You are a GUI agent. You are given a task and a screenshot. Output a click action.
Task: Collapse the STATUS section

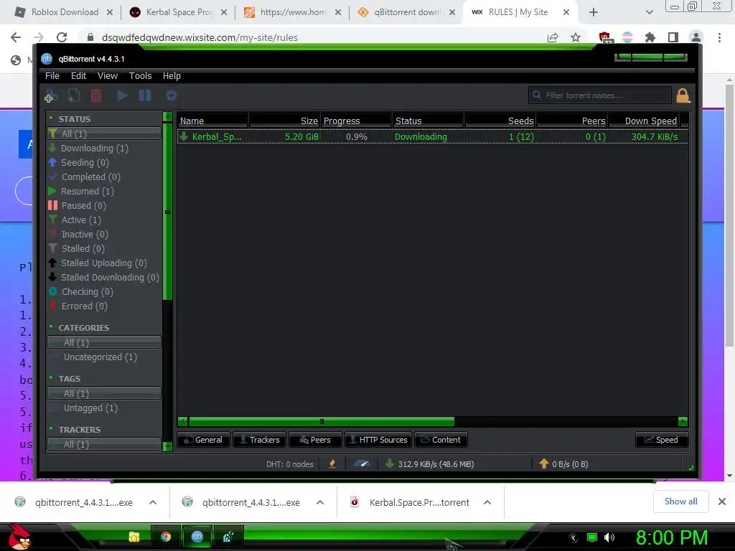pyautogui.click(x=51, y=118)
